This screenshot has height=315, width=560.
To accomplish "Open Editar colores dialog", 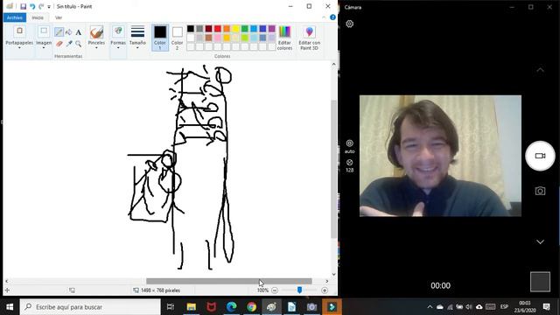I will coord(284,38).
